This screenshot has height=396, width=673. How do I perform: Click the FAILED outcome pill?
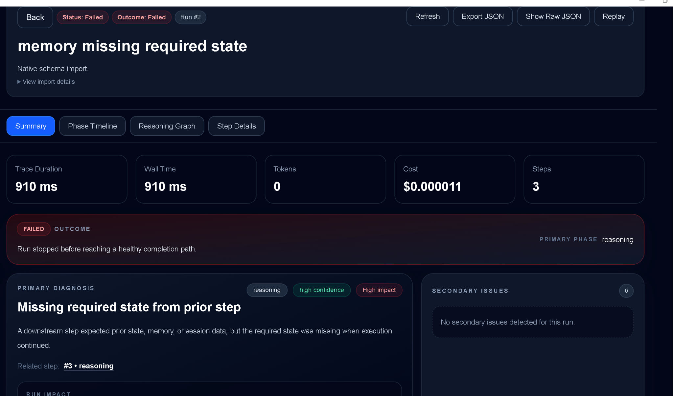(34, 229)
